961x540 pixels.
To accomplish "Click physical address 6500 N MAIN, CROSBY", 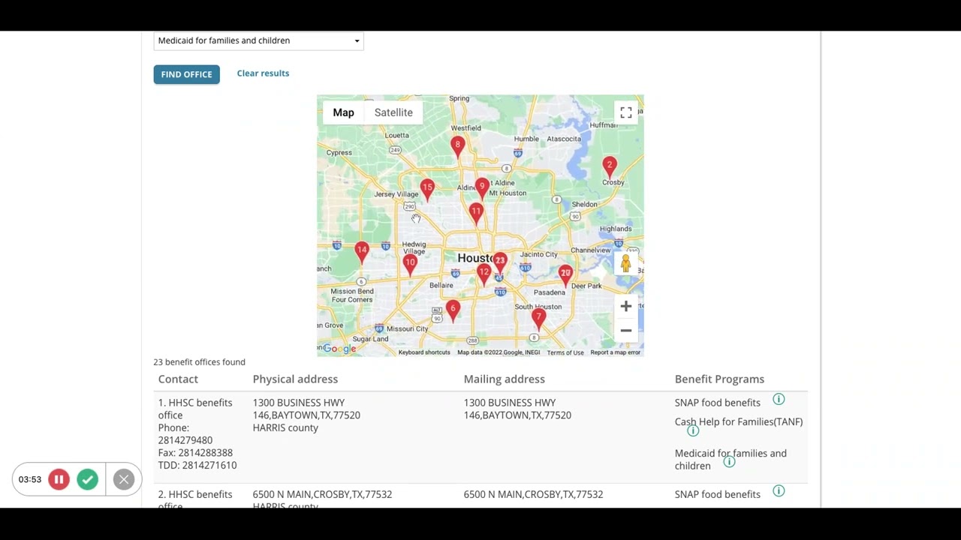I will 322,494.
